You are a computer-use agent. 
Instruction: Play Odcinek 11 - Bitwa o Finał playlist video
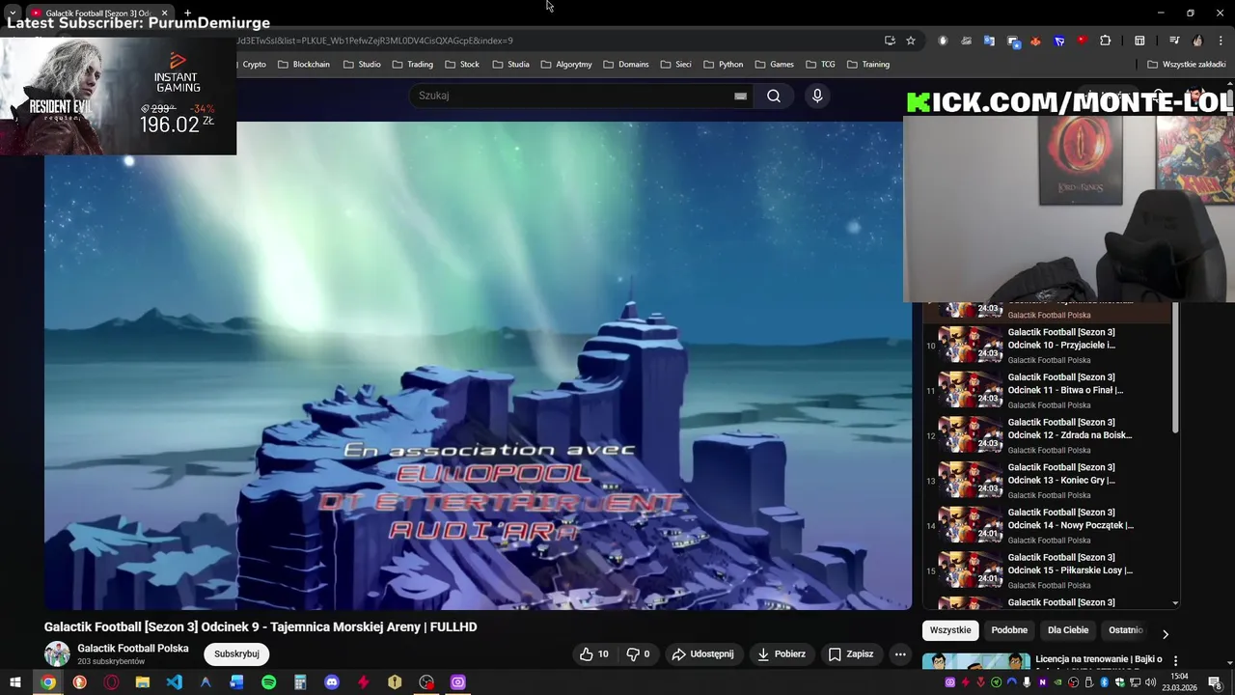tap(1049, 390)
